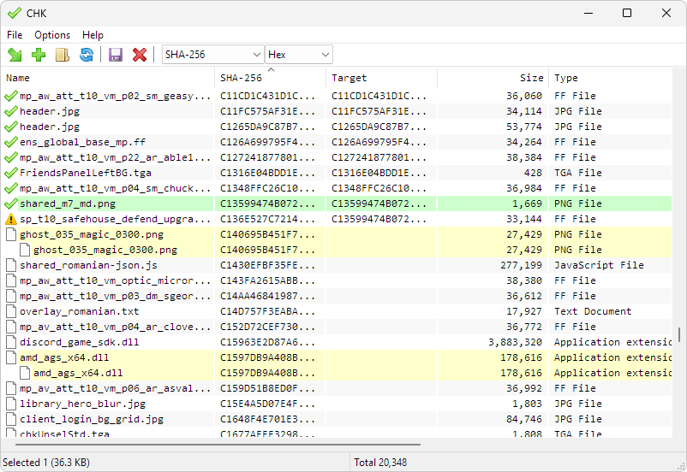Click the purple floppy disk save icon
This screenshot has height=472, width=687.
tap(116, 55)
